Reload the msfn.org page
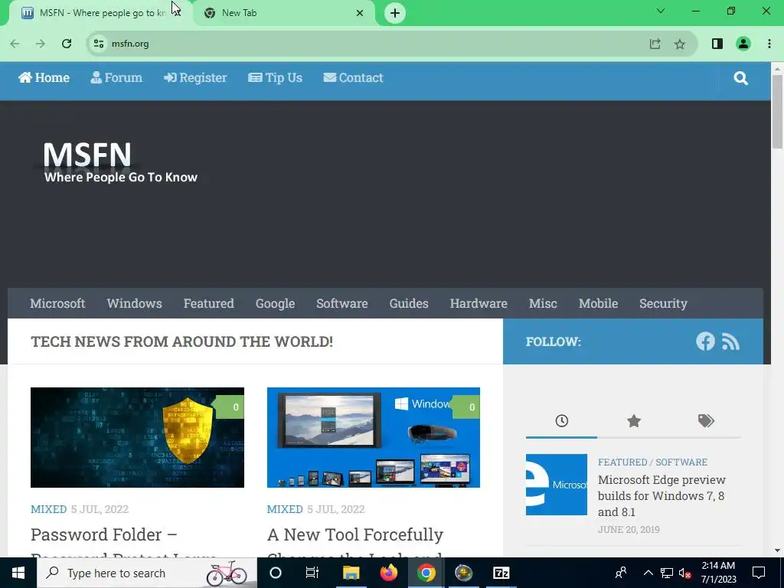The width and height of the screenshot is (784, 588). point(67,44)
